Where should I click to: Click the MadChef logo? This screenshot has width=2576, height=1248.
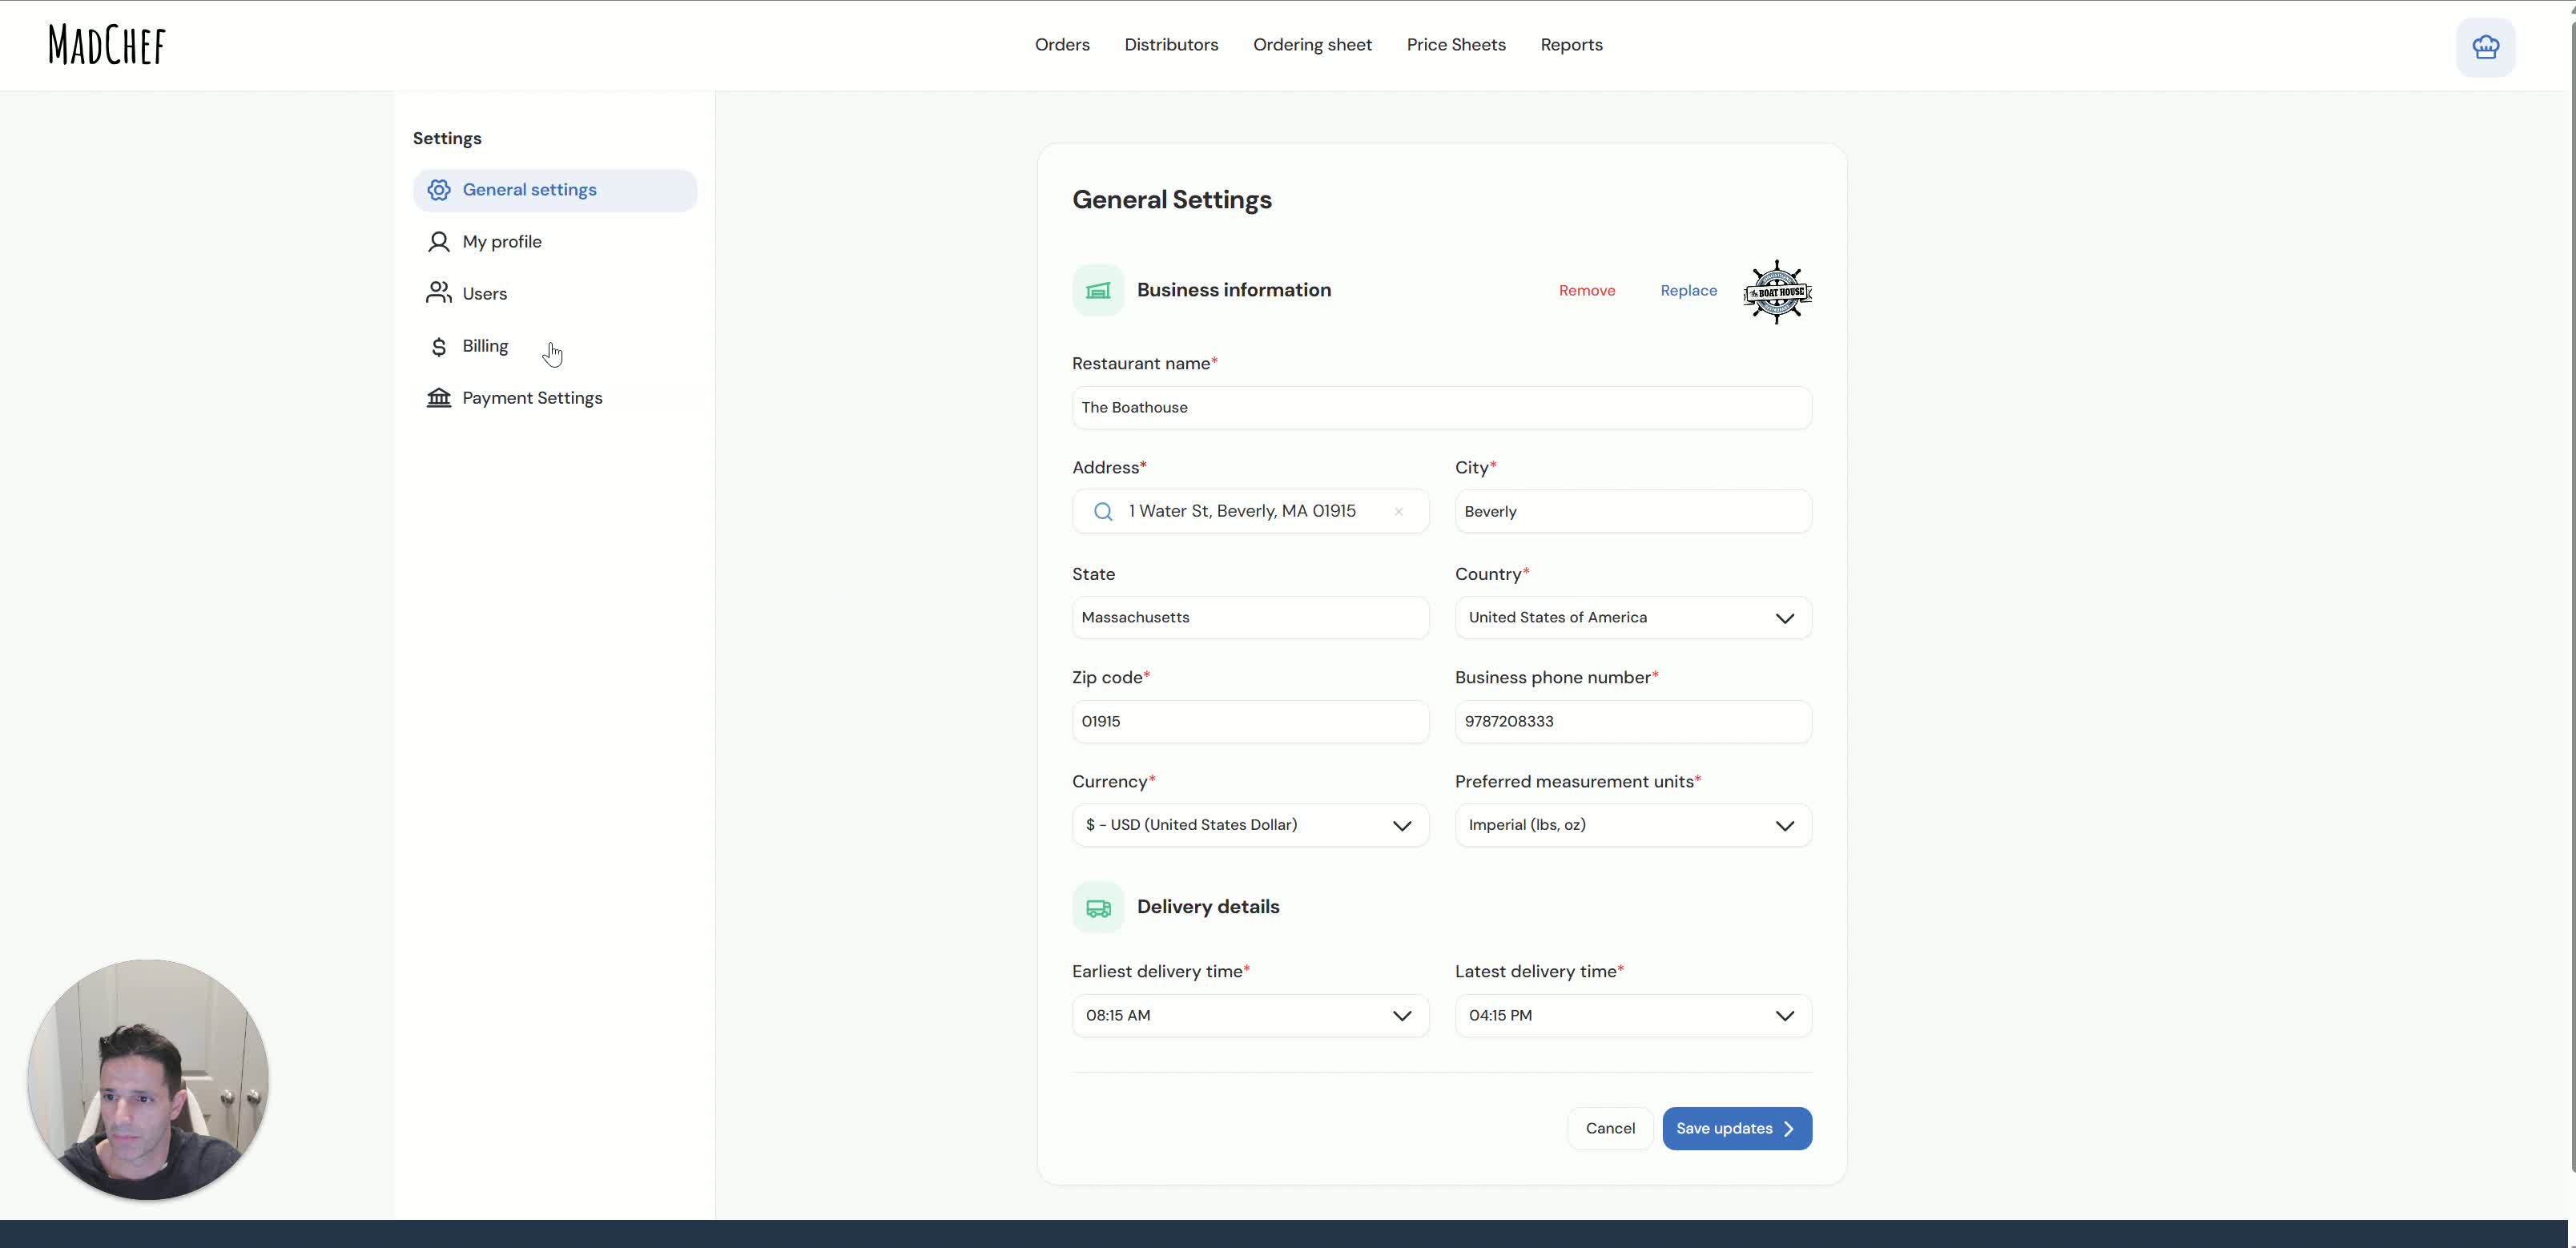107,45
